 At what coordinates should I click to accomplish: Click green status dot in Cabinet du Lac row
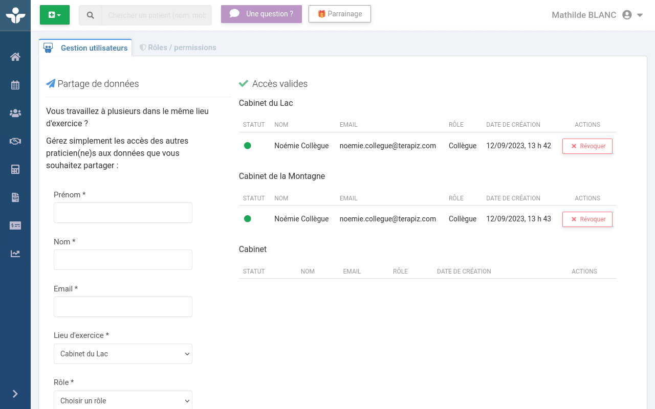pyautogui.click(x=248, y=146)
